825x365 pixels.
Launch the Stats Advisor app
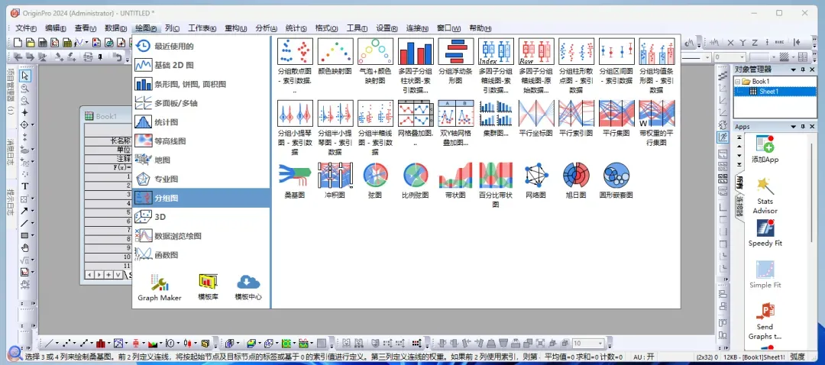(x=765, y=195)
